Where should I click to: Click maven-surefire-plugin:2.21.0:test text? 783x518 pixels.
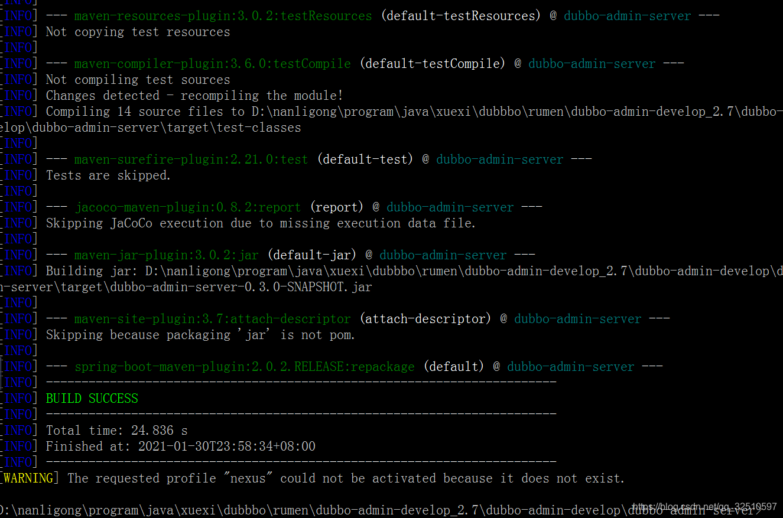[191, 159]
